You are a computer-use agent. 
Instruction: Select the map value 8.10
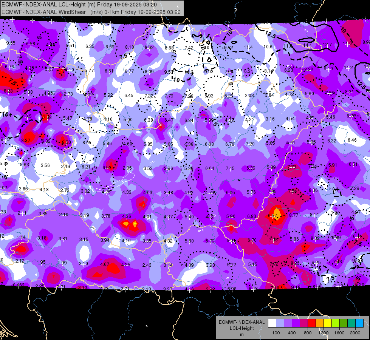tap(130, 47)
